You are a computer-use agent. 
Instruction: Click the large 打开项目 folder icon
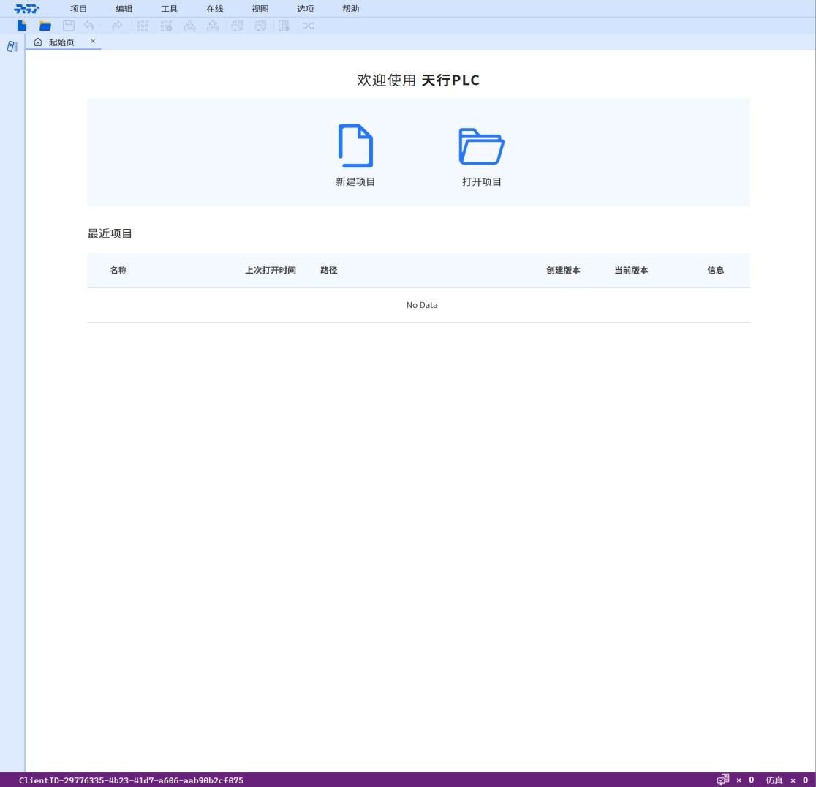(481, 146)
